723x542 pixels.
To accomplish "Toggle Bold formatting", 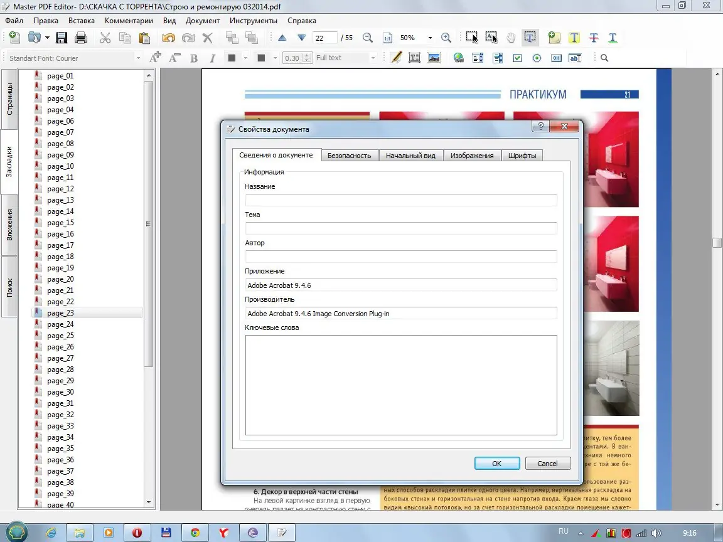I will coord(194,58).
